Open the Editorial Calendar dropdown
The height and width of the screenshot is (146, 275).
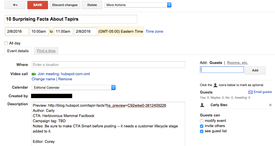coord(73,87)
